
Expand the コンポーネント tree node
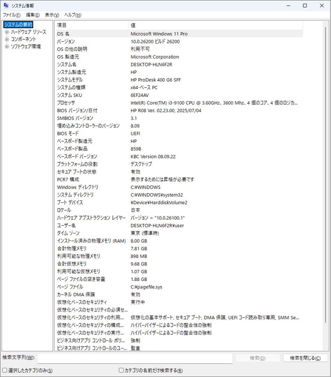coord(7,39)
